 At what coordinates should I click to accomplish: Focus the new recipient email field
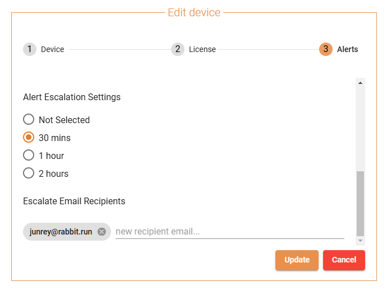click(x=229, y=232)
